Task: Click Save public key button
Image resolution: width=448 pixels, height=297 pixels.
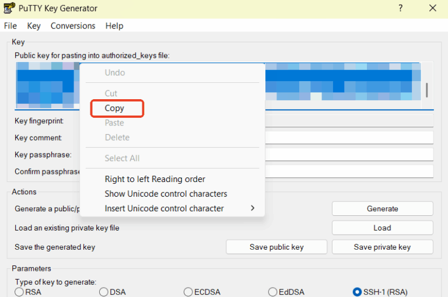Action: click(276, 247)
